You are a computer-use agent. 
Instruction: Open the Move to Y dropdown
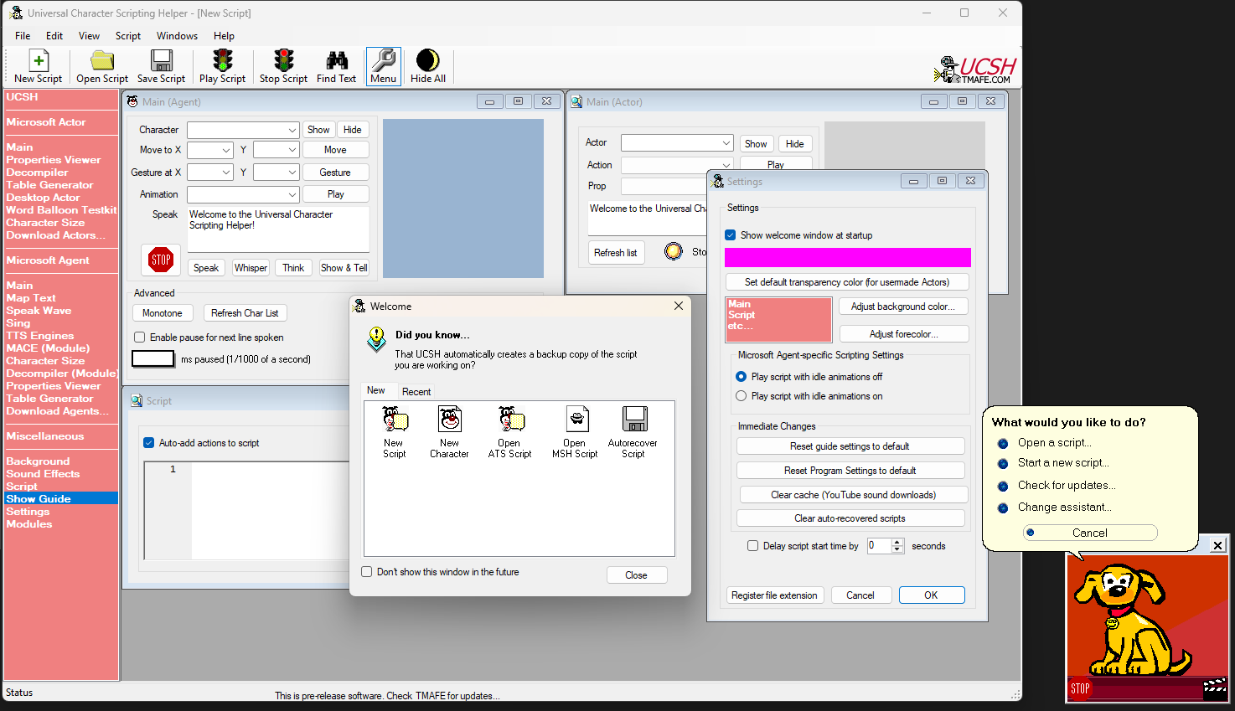(x=276, y=150)
